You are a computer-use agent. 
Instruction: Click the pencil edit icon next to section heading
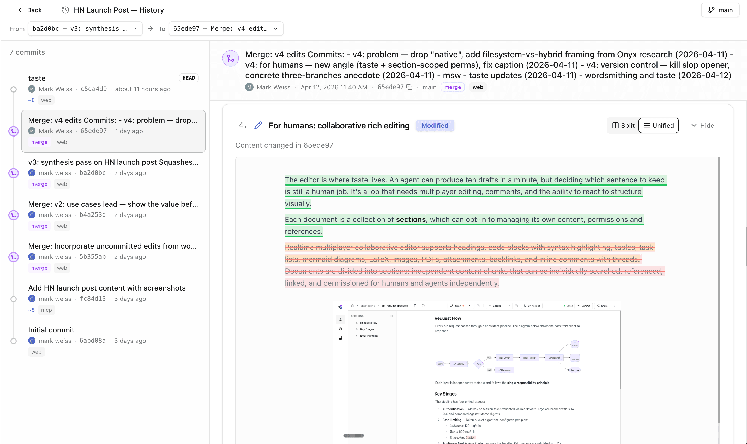258,125
